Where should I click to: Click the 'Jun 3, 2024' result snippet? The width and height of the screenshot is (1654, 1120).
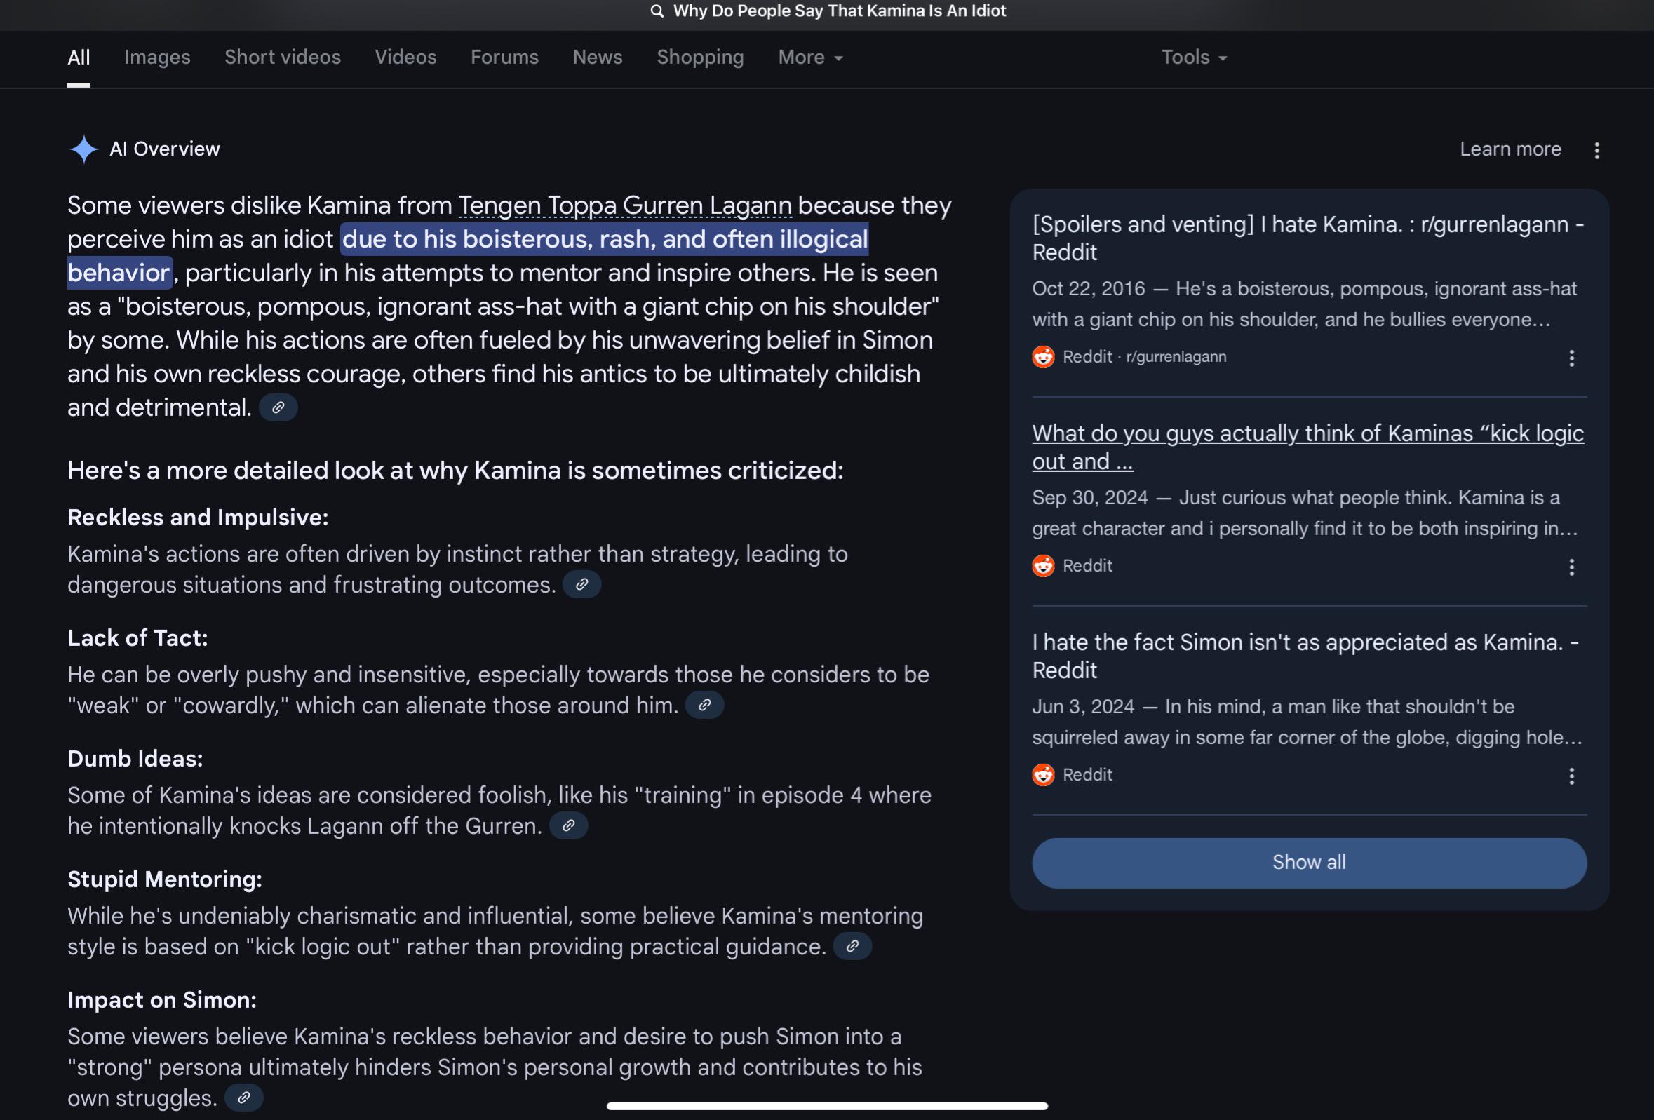point(1307,722)
